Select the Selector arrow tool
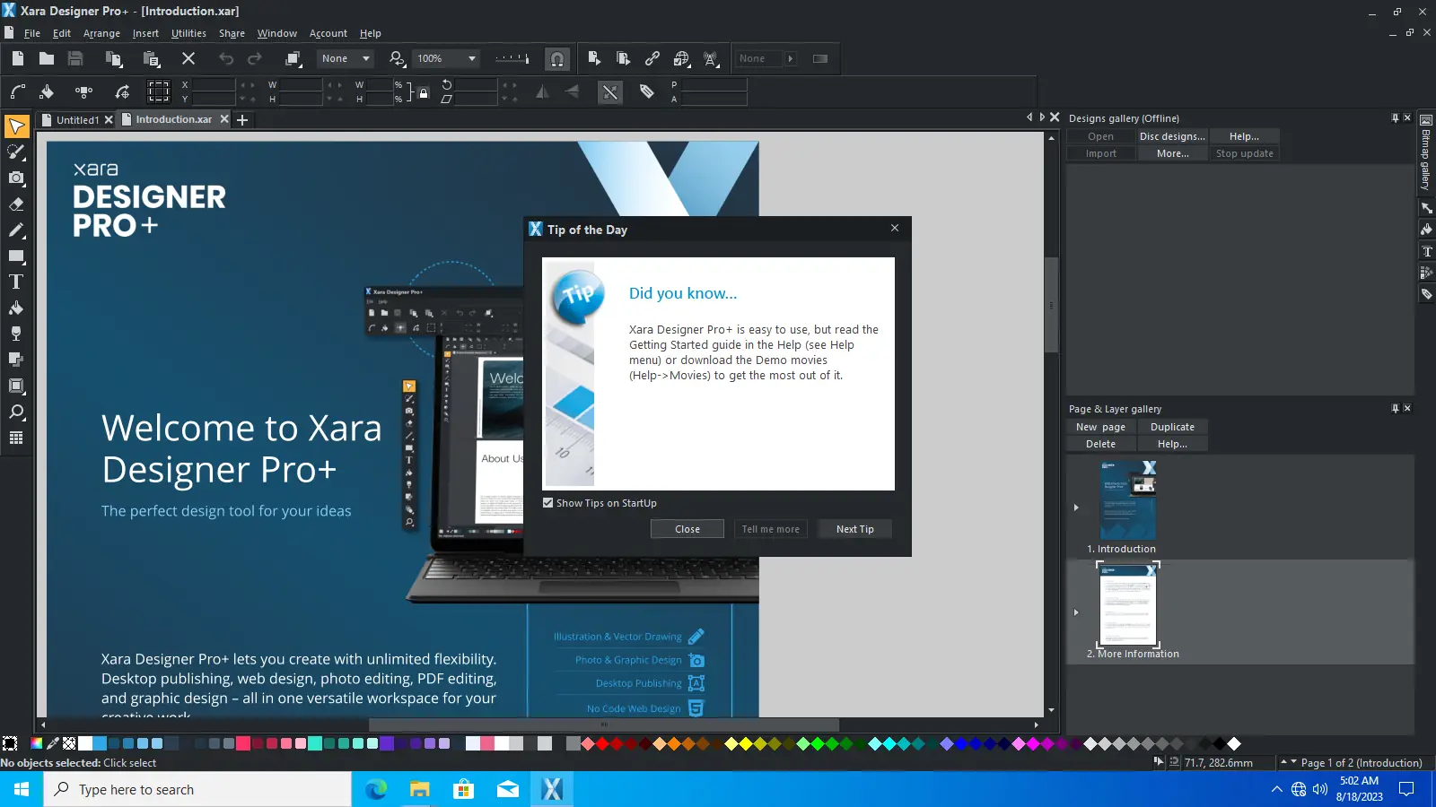Image resolution: width=1436 pixels, height=807 pixels. 16,126
